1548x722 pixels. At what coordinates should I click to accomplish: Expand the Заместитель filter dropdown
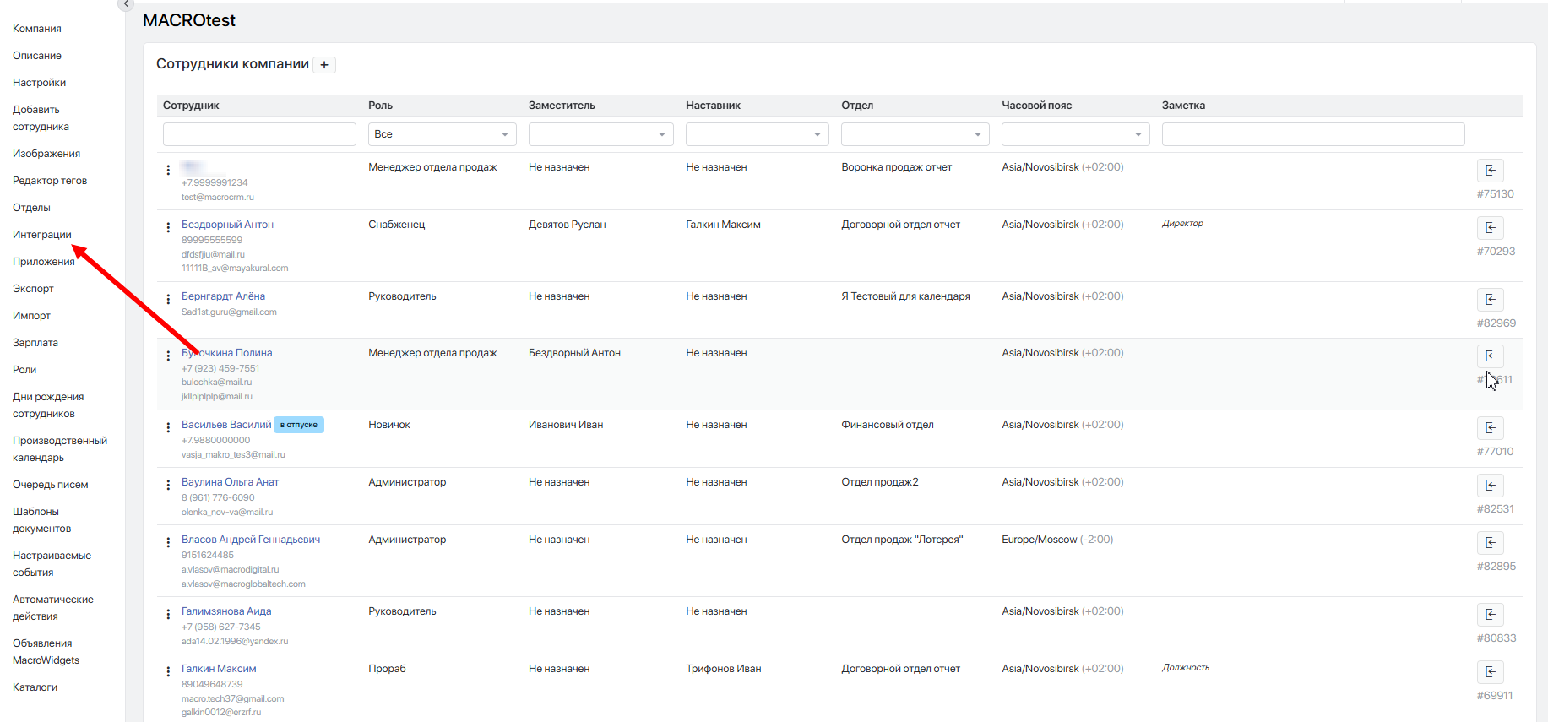600,134
